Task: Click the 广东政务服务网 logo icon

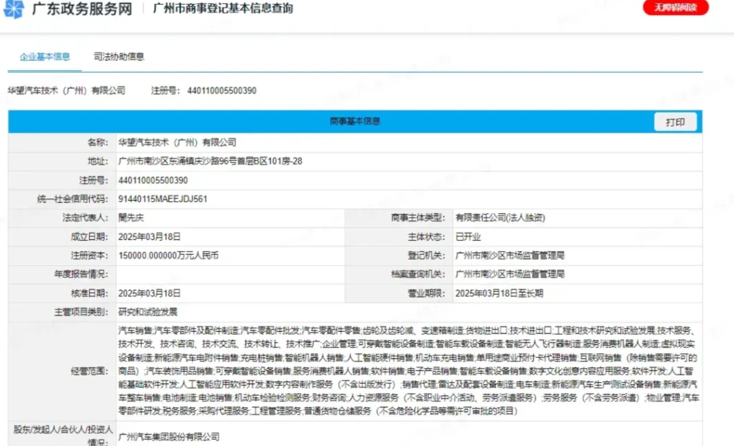Action: tap(15, 9)
